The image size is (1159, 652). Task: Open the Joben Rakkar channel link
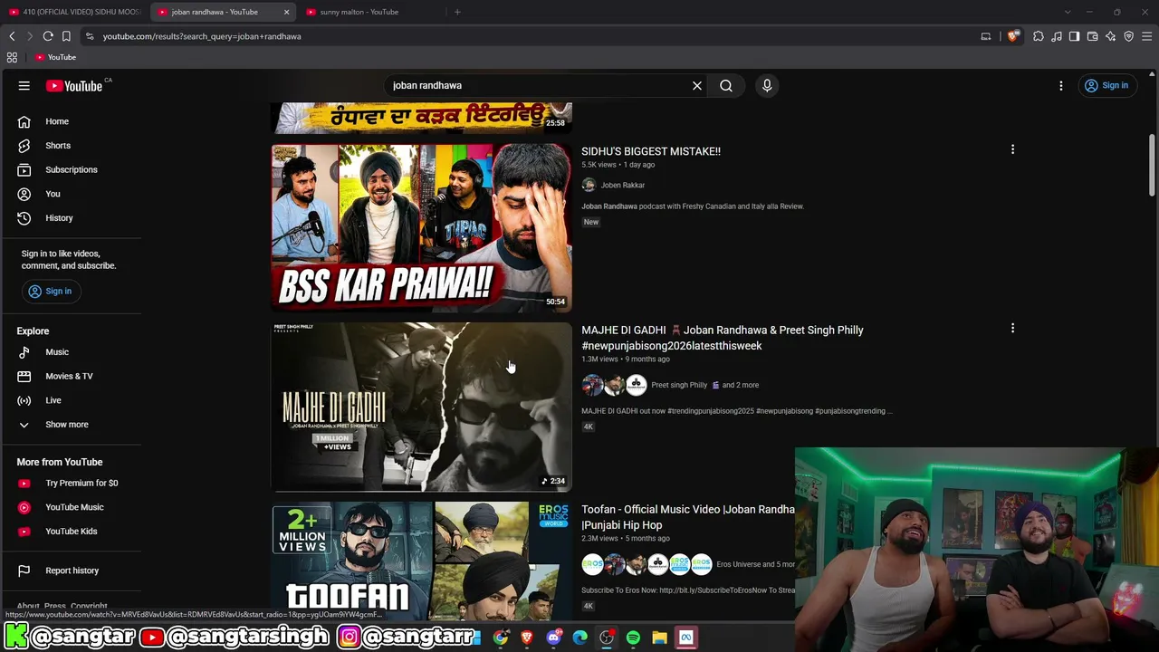pyautogui.click(x=623, y=186)
